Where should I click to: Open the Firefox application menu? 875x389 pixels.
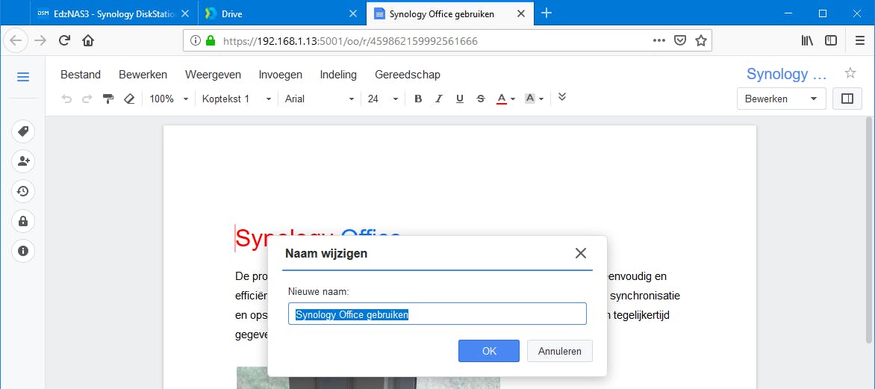coord(860,40)
